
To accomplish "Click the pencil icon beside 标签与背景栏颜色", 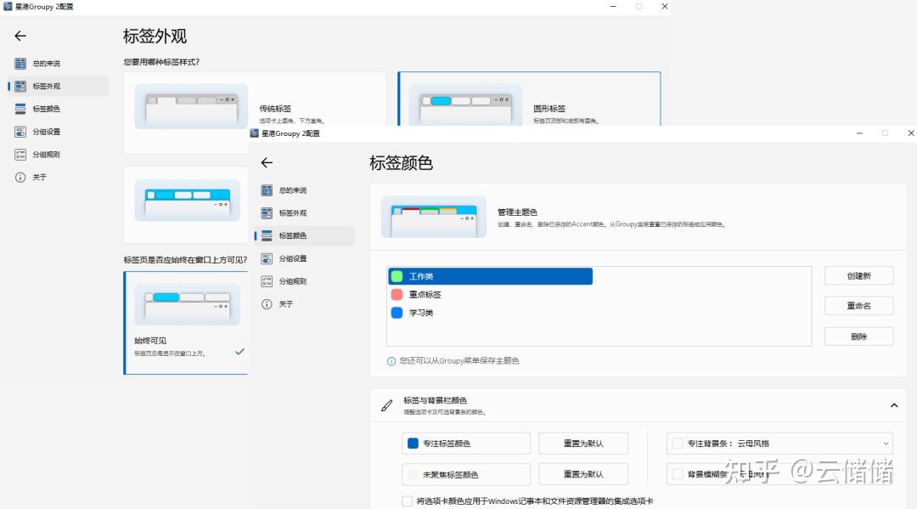I will pyautogui.click(x=387, y=405).
